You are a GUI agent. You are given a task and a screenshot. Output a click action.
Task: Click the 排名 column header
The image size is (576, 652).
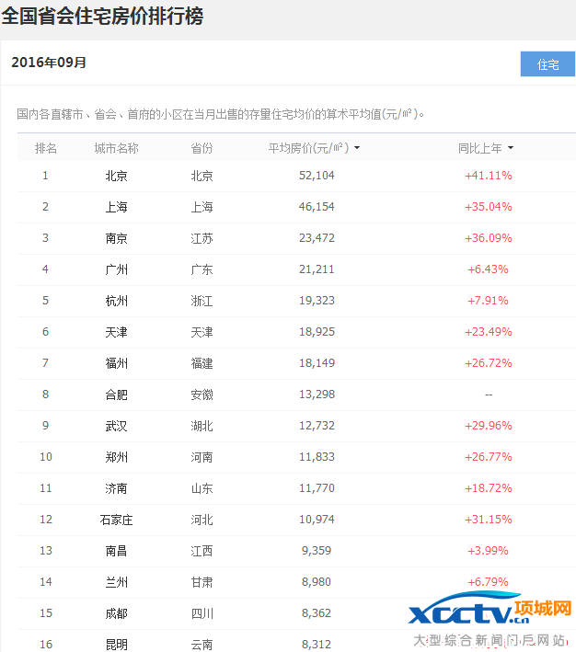46,148
